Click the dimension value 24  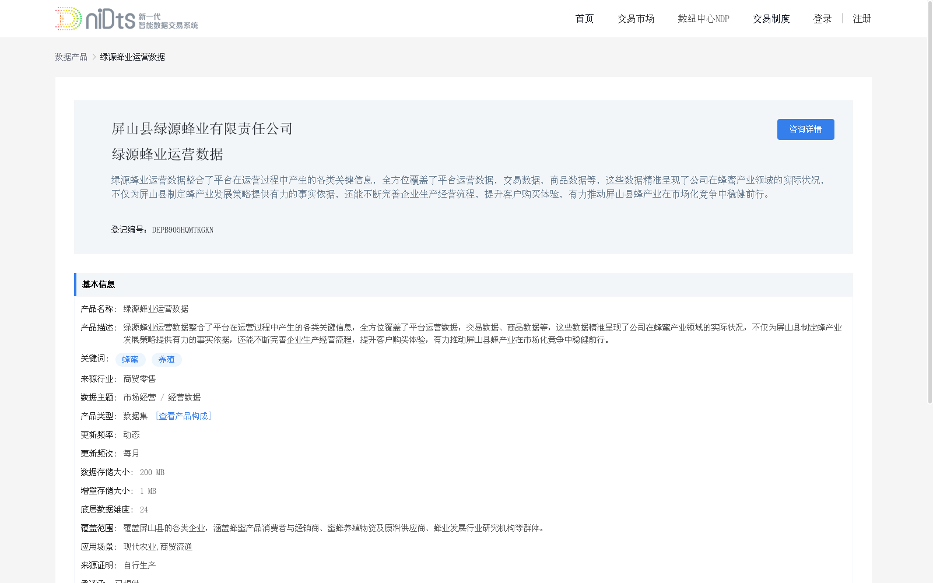click(144, 510)
